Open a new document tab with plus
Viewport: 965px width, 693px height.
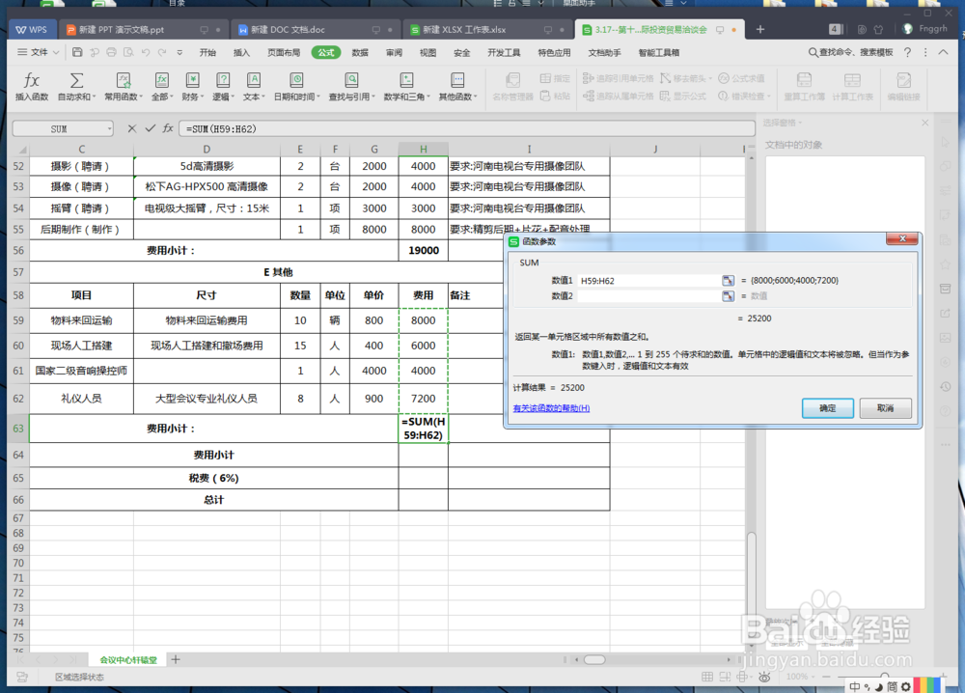tap(760, 29)
